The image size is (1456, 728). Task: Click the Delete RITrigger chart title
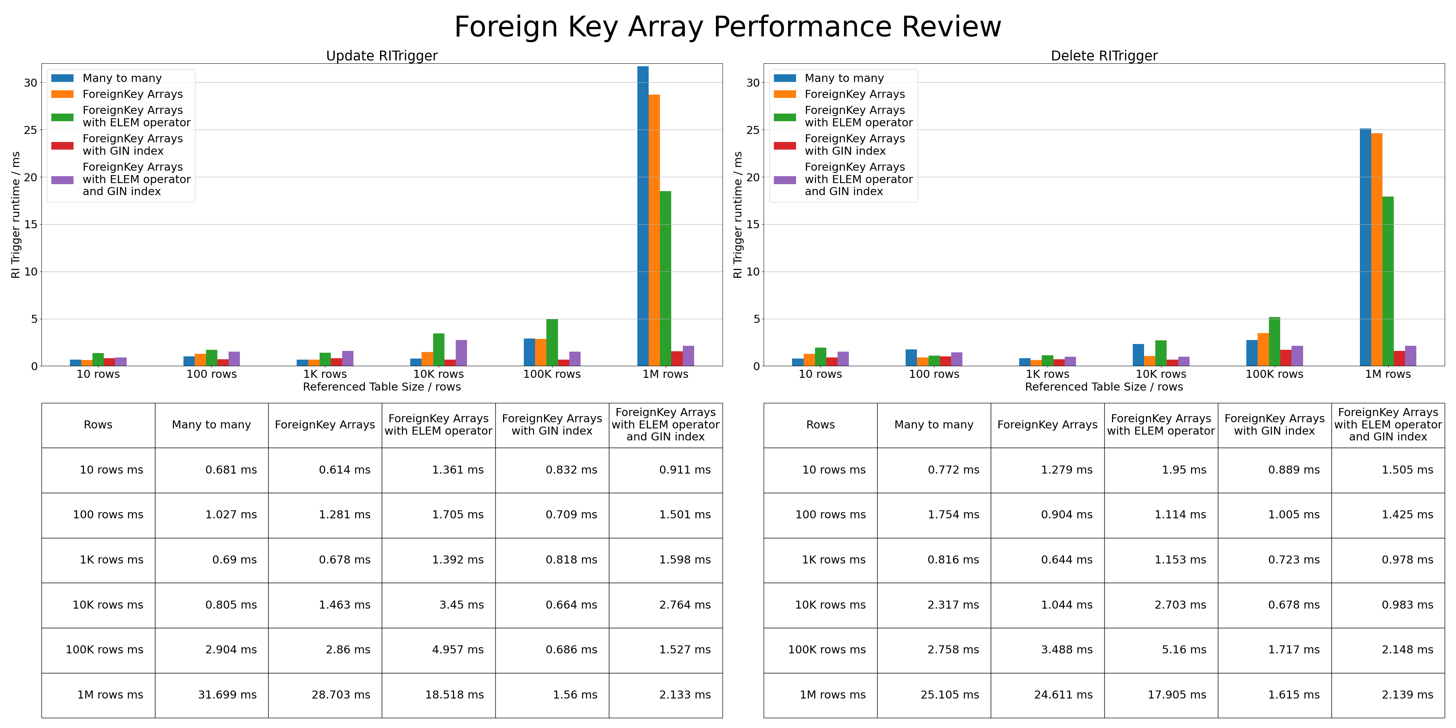point(1104,56)
